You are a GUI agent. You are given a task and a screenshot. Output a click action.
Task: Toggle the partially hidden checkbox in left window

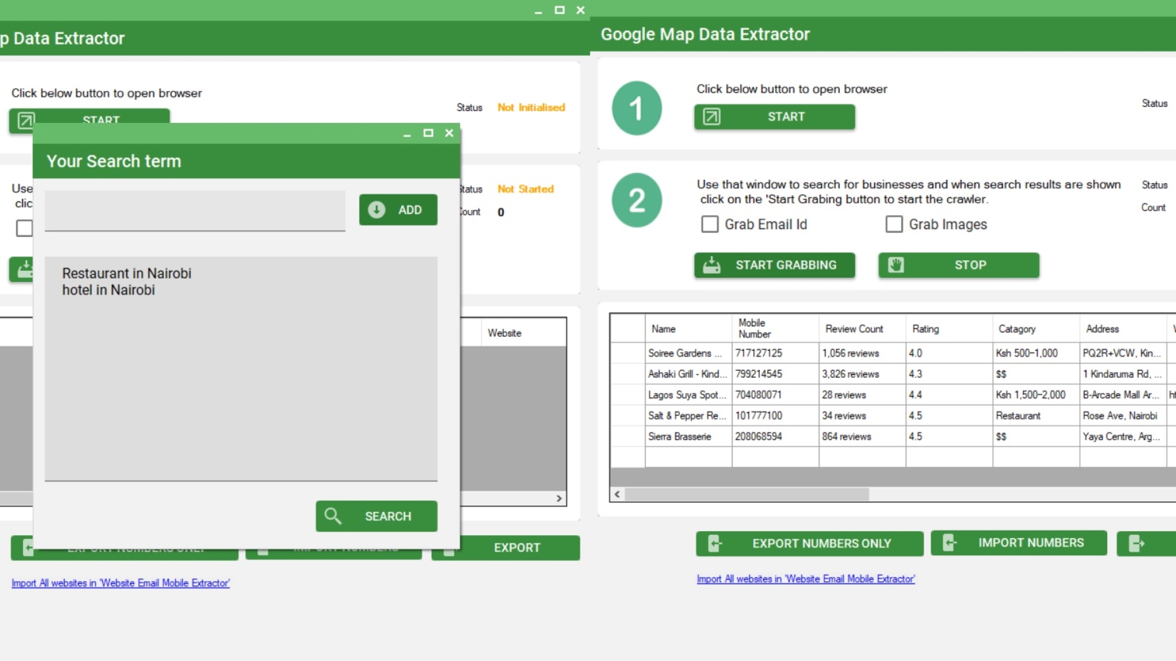[x=24, y=228]
